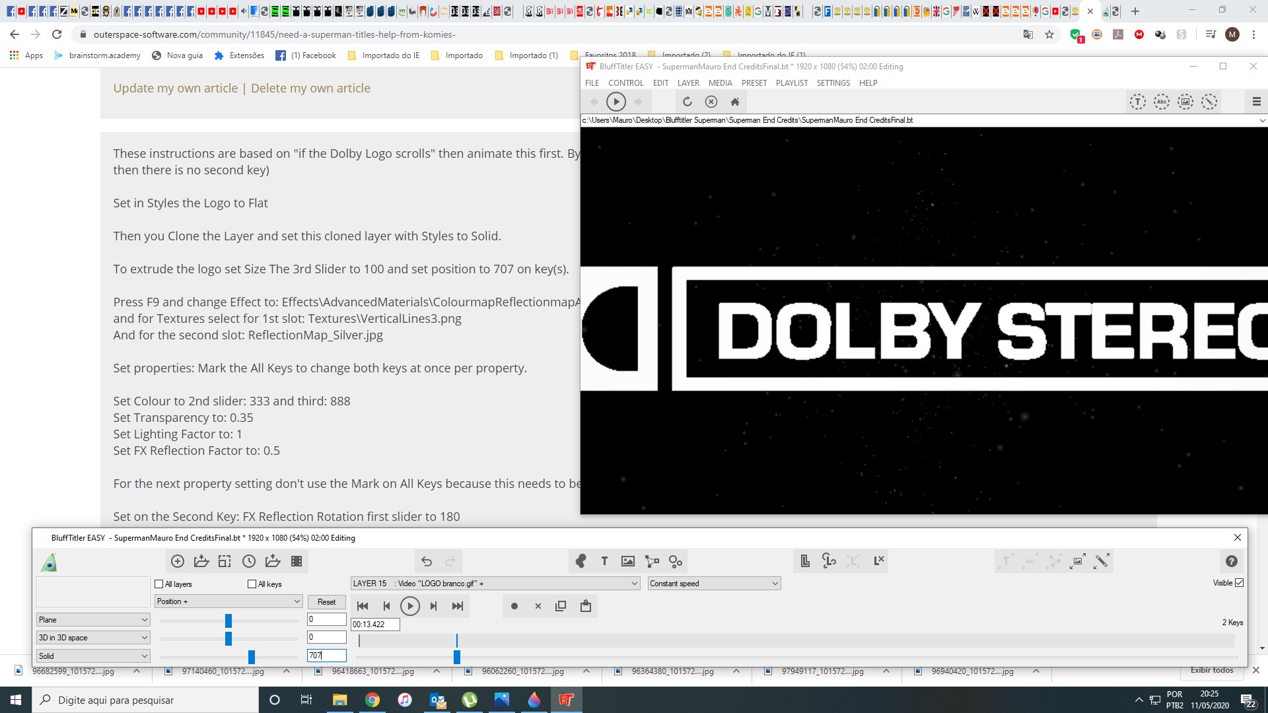
Task: Click Delete my own article link
Action: 310,88
